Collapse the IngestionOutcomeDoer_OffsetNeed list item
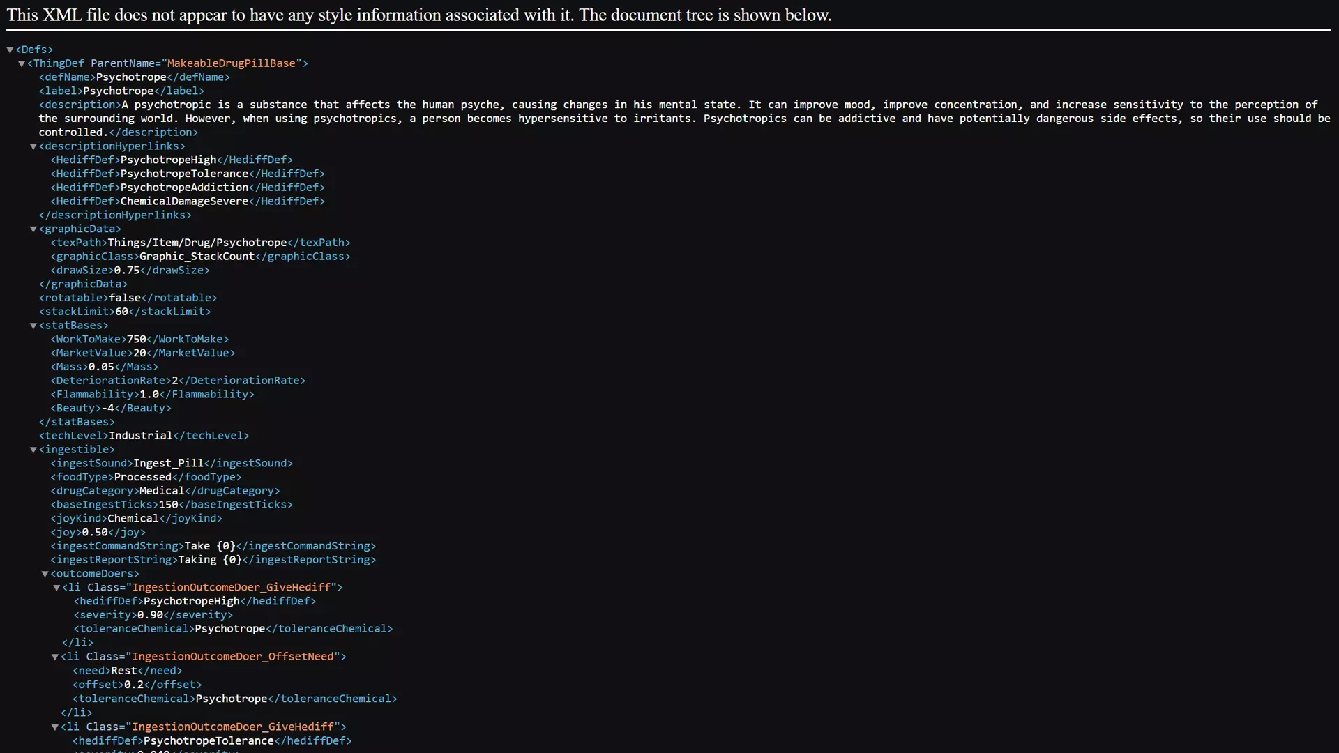1339x753 pixels. coord(55,657)
